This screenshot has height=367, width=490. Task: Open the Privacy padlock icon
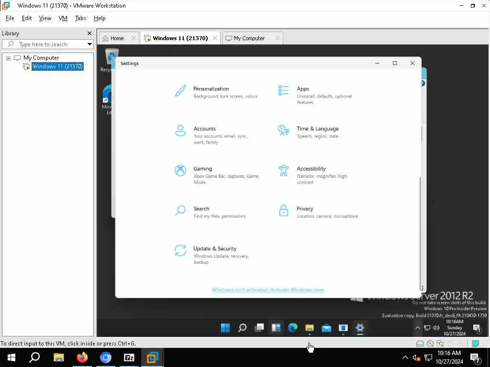pyautogui.click(x=283, y=211)
